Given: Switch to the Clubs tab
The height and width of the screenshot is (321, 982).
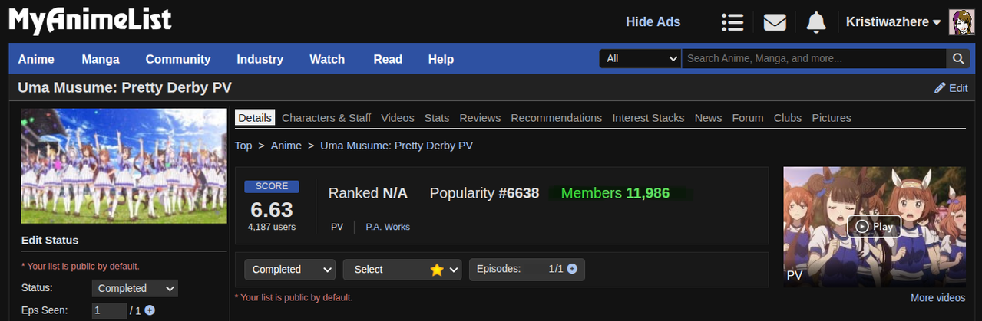Looking at the screenshot, I should click(788, 118).
